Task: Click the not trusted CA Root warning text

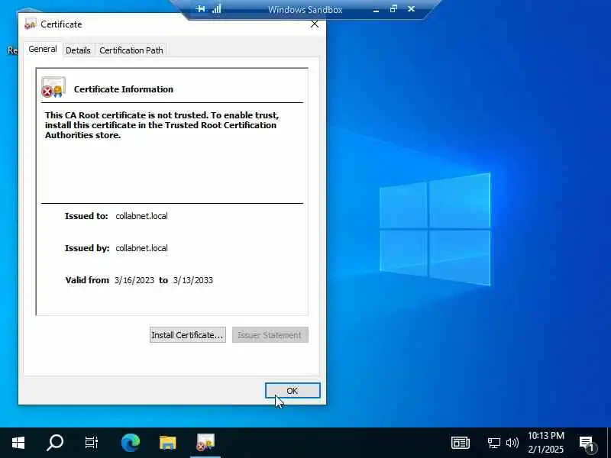Action: point(162,125)
